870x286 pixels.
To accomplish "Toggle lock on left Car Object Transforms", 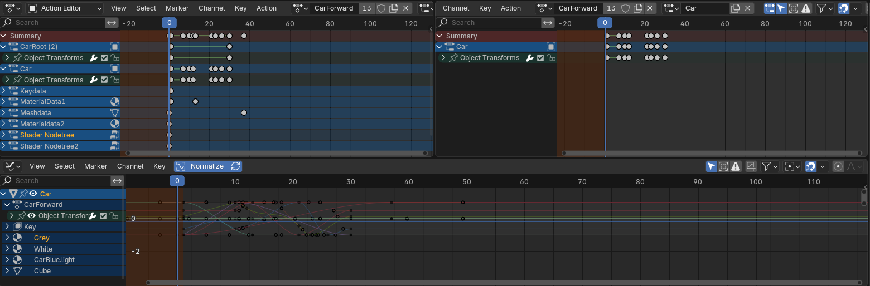I will click(115, 80).
